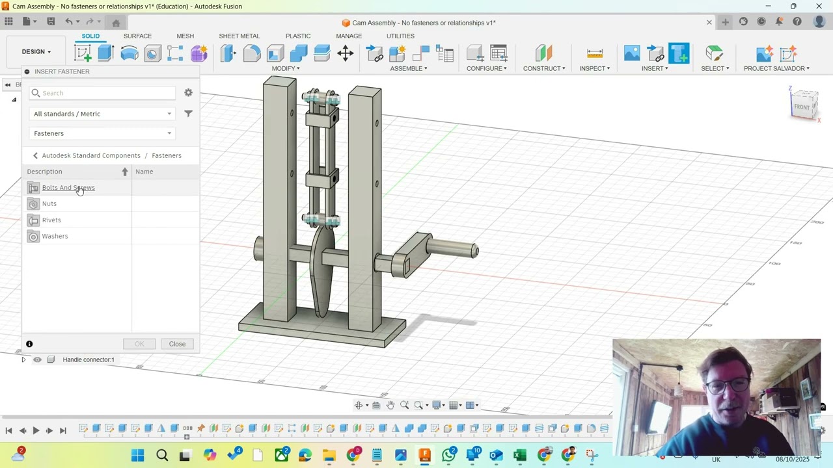Select the Combine tool

click(299, 53)
